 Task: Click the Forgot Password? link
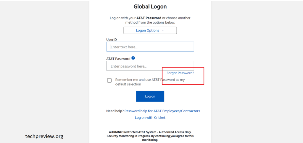pyautogui.click(x=180, y=73)
